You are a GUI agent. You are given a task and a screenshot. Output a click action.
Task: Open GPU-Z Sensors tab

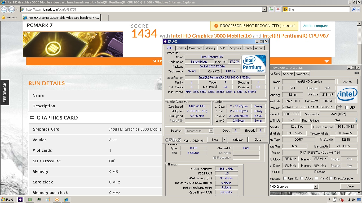point(288,74)
